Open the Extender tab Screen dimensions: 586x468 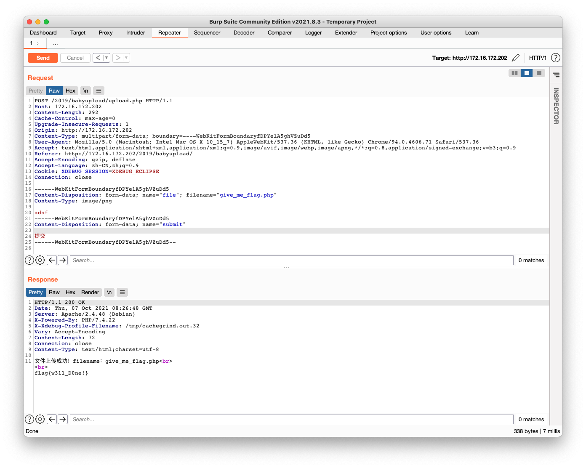(346, 33)
